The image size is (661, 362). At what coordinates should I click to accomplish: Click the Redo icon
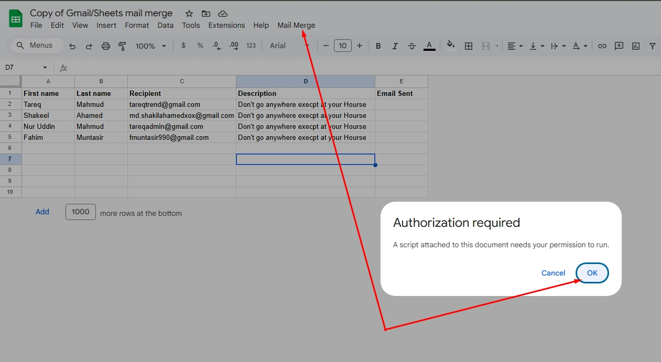point(89,46)
